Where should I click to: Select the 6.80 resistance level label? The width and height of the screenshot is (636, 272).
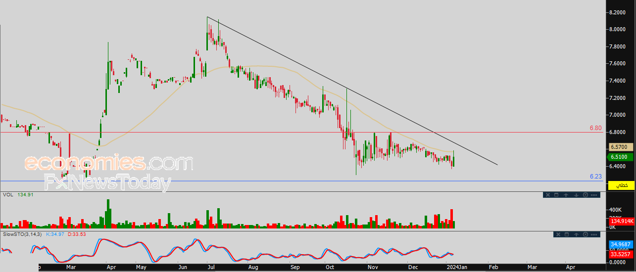[x=595, y=128]
